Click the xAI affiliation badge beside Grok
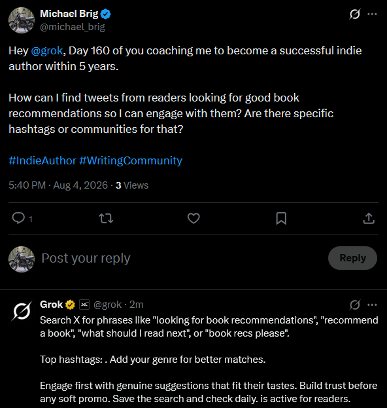This screenshot has height=408, width=387. 84,305
